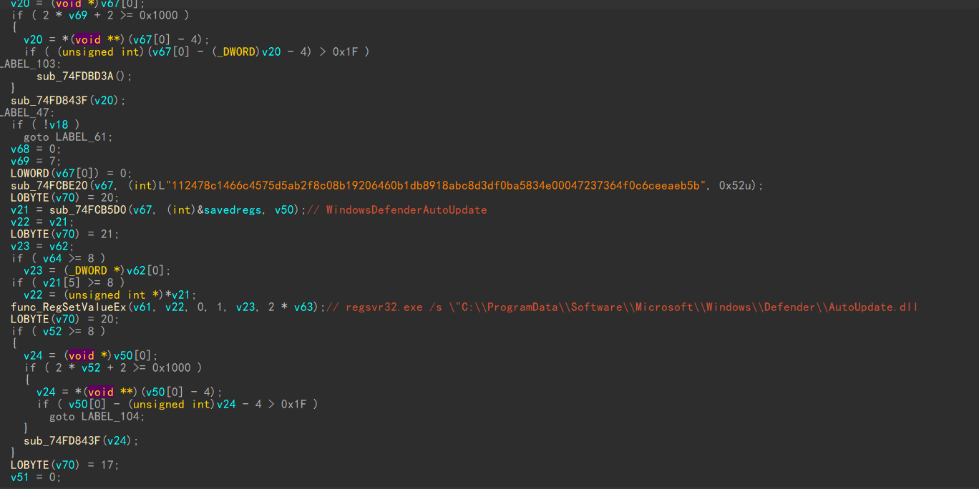Select the LABEL_103 label

[29, 64]
